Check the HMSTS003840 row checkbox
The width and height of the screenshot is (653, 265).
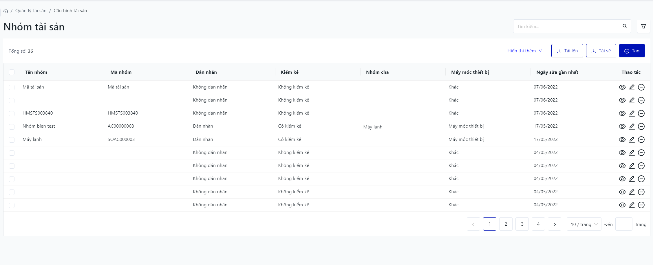[12, 113]
